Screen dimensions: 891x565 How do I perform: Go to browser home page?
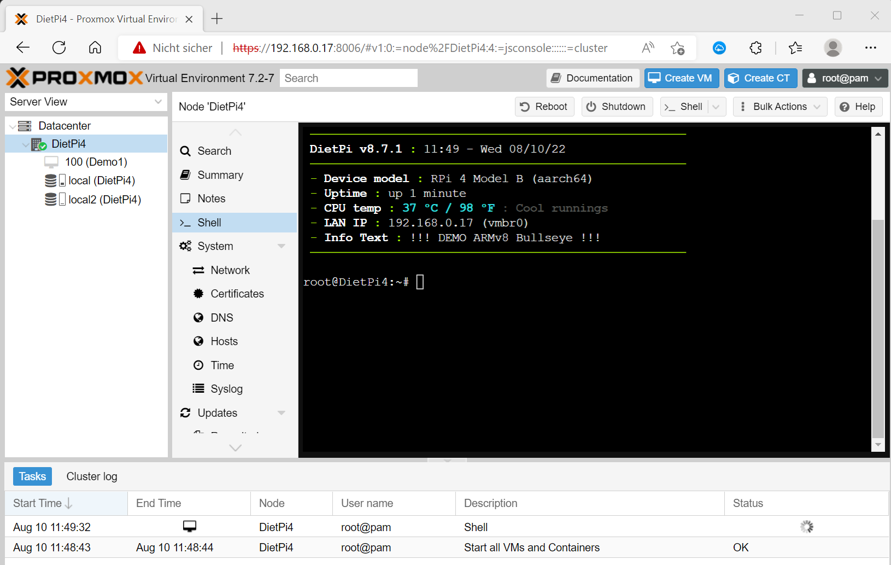[x=95, y=48]
